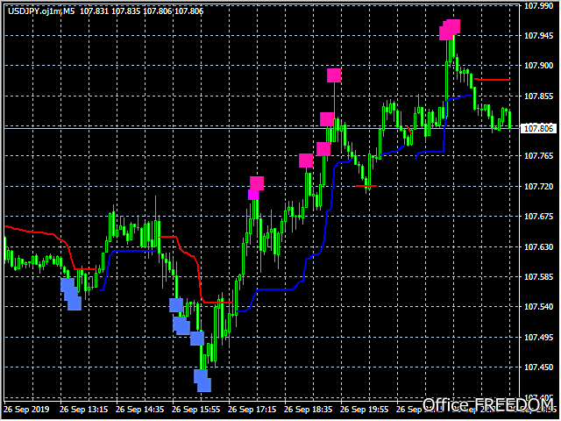Image resolution: width=561 pixels, height=421 pixels.
Task: Click the 26 Sep 19:55 time label
Action: pyautogui.click(x=365, y=410)
